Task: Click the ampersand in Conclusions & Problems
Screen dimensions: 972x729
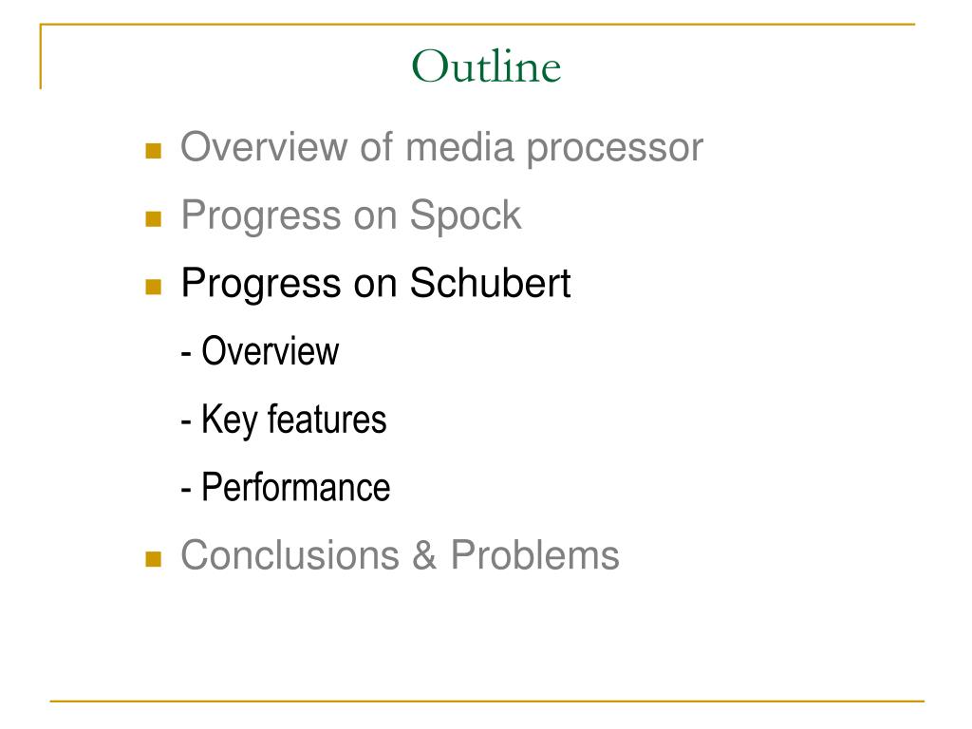Action: click(424, 554)
